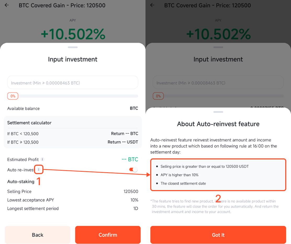Screen dimensions: 291x244
Task: Click info icon next to Auto re-invest
Action: [x=39, y=170]
